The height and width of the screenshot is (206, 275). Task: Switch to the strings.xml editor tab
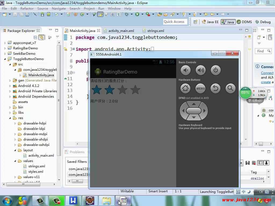[155, 31]
